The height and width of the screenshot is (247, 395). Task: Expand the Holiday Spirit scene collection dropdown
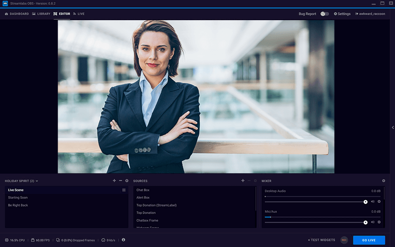(36, 181)
